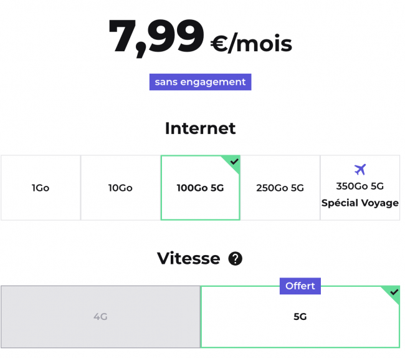Viewport: 405px width, 358px height.
Task: Click the purple Offert badge
Action: (300, 286)
